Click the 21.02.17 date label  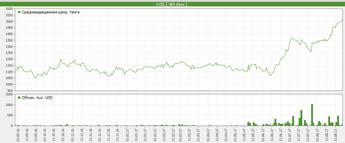(174, 135)
